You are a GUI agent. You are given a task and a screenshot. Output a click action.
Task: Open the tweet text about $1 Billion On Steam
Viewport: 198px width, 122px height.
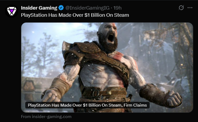tap(75, 15)
